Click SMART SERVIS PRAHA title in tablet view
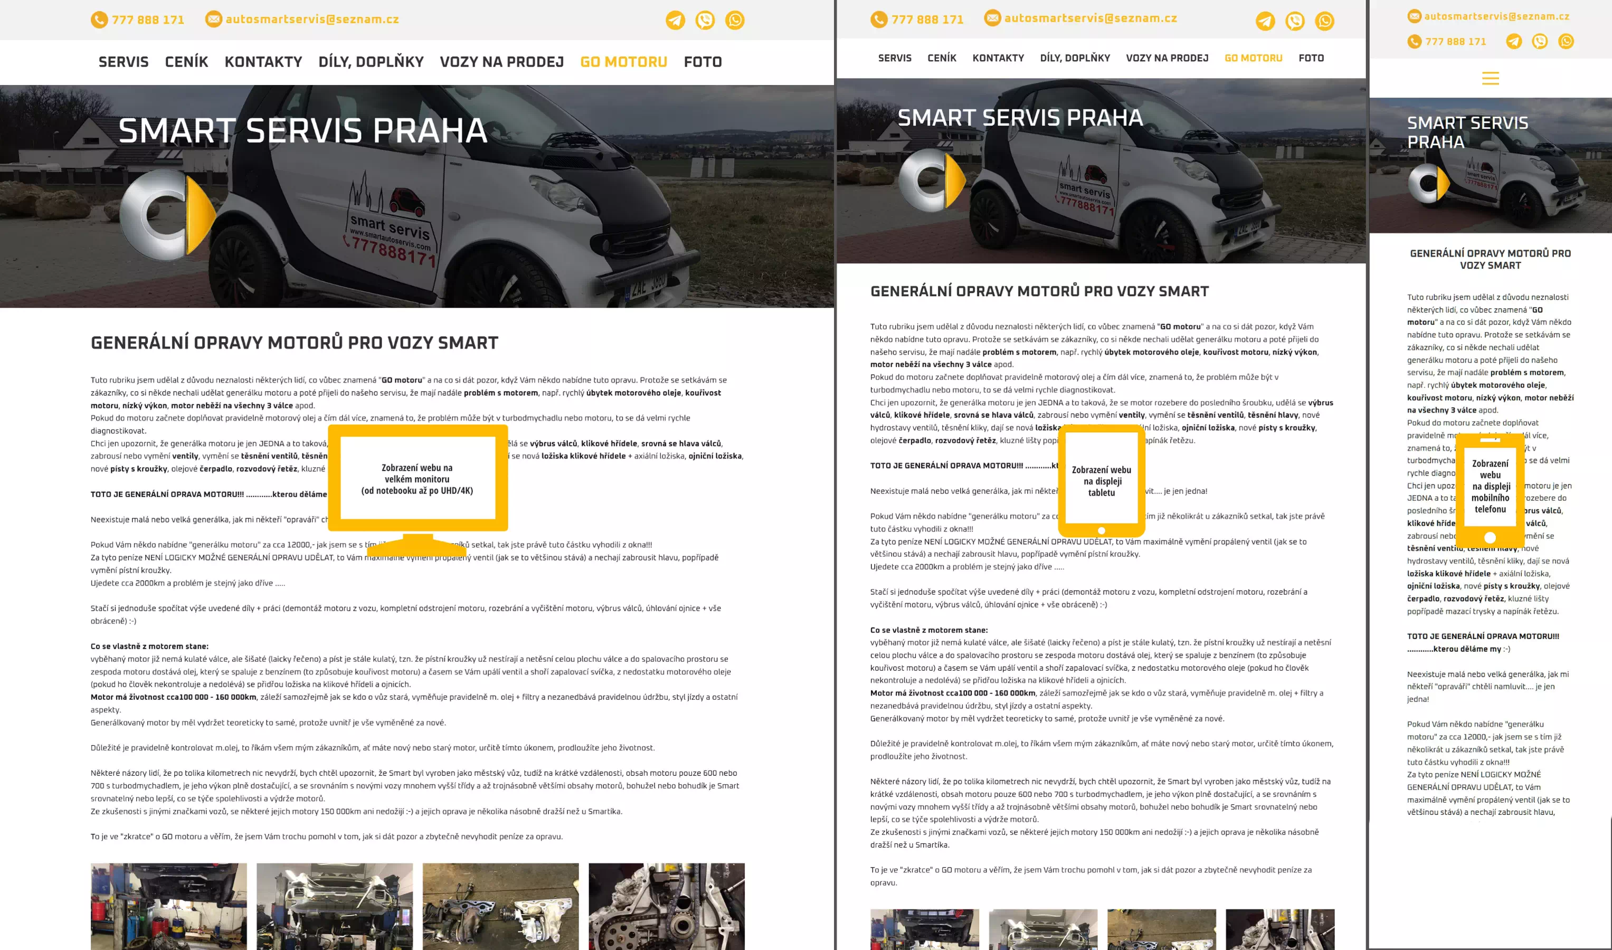This screenshot has height=950, width=1612. tap(1020, 118)
